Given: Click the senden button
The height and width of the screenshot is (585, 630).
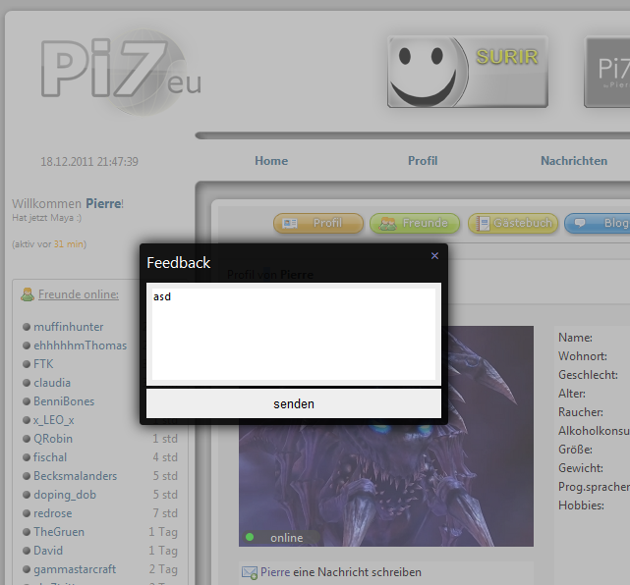Looking at the screenshot, I should point(293,403).
